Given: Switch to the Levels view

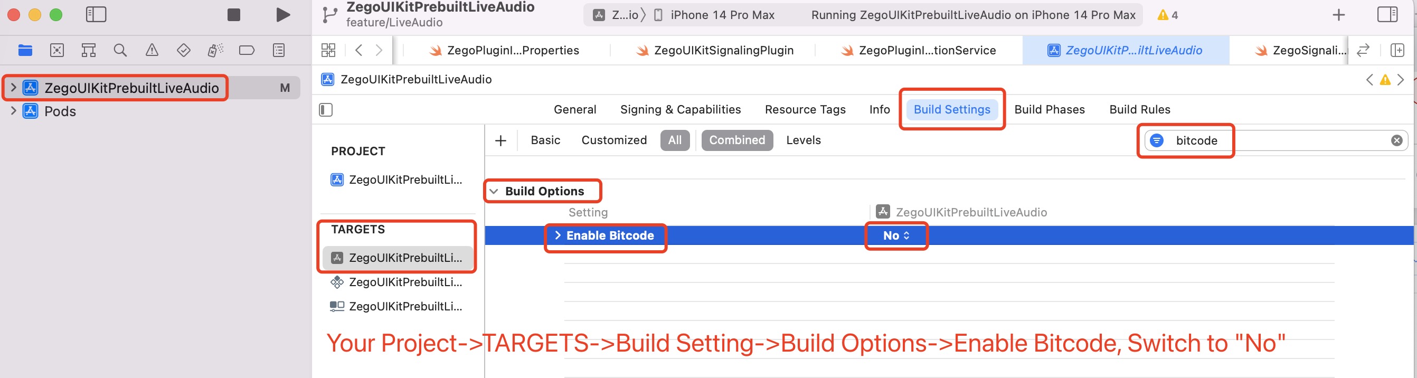Looking at the screenshot, I should click(x=803, y=140).
